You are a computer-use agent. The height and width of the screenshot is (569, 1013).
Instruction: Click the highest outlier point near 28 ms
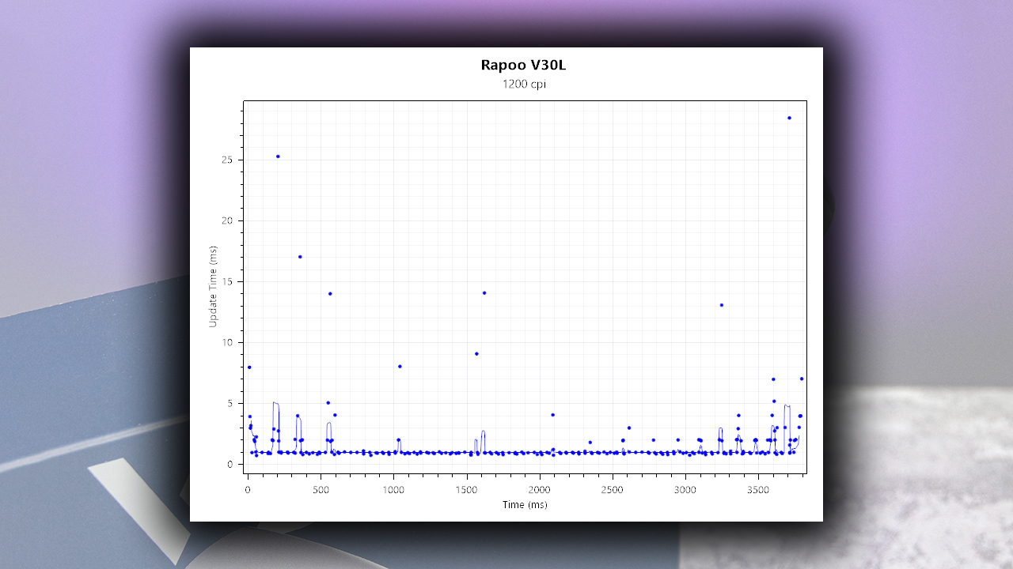click(789, 118)
